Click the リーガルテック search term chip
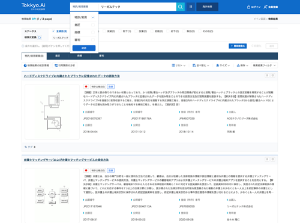Screen dimensions: 300x223 [61, 38]
